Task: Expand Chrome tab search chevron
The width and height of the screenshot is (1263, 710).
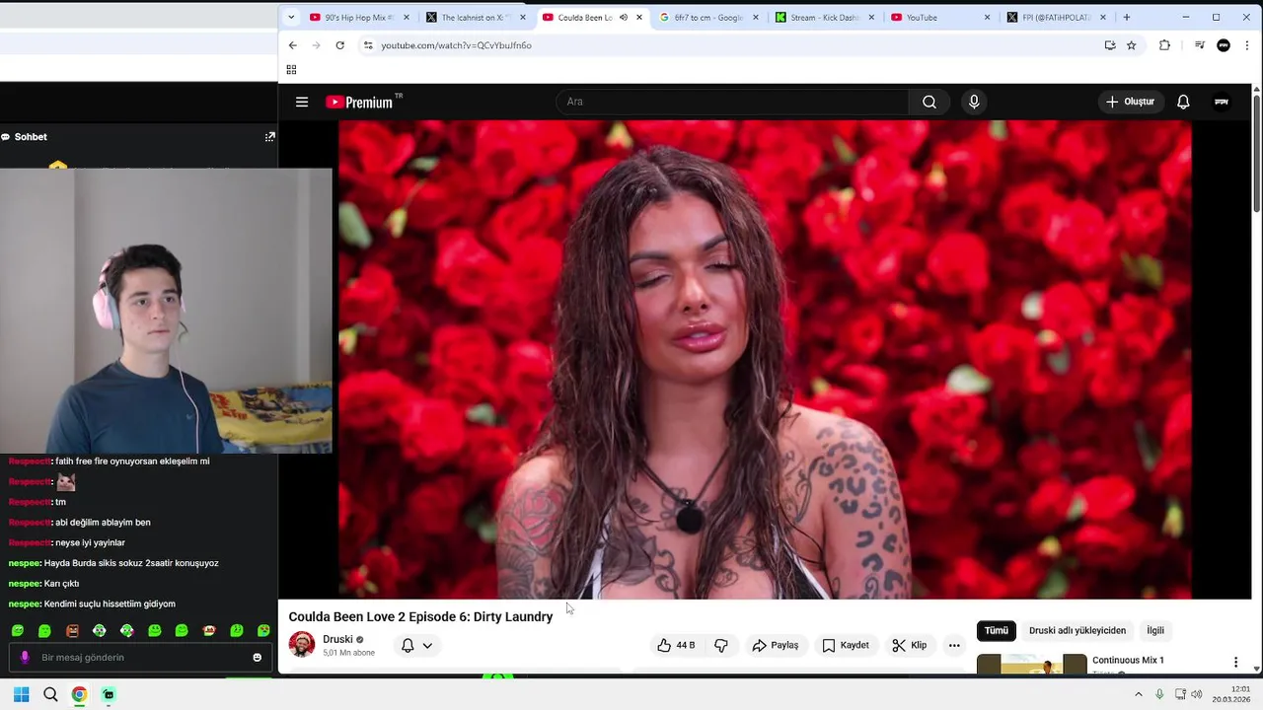Action: pyautogui.click(x=291, y=17)
